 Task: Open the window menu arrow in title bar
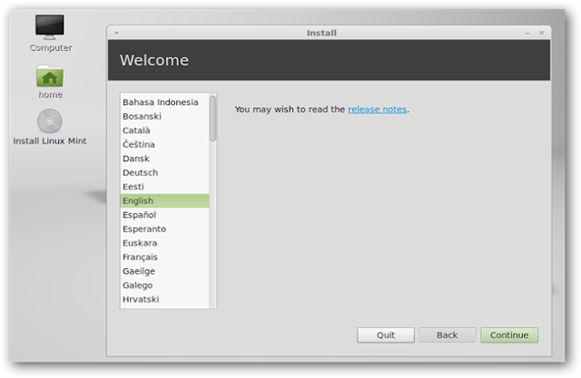coord(117,33)
